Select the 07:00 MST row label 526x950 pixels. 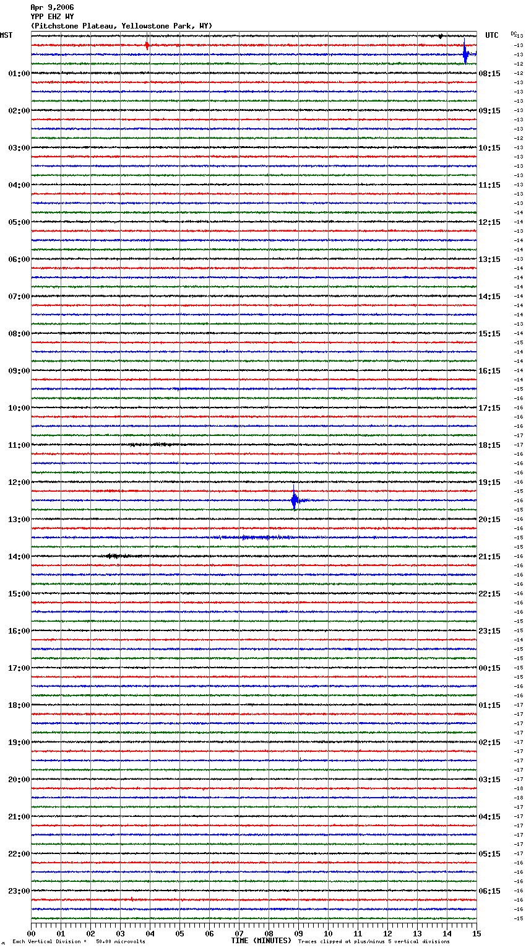[19, 297]
